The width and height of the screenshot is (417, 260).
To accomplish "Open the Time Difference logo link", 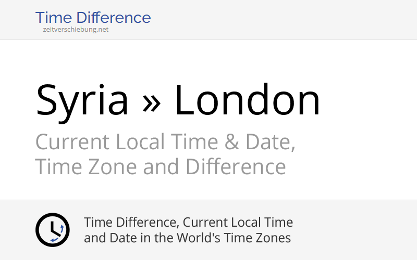I will pos(93,18).
